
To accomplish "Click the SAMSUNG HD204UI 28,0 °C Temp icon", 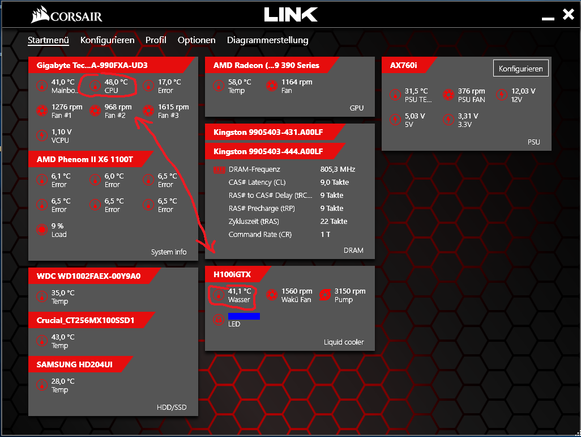I will tap(41, 385).
